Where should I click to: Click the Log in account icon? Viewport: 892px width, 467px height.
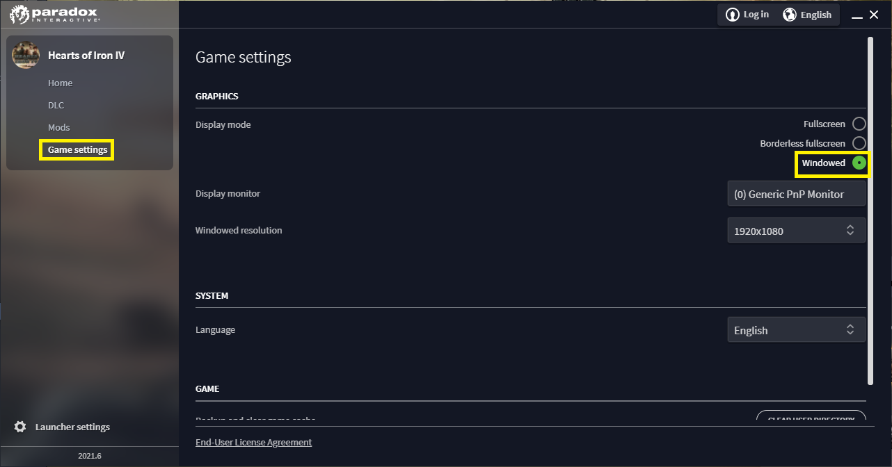click(x=733, y=14)
